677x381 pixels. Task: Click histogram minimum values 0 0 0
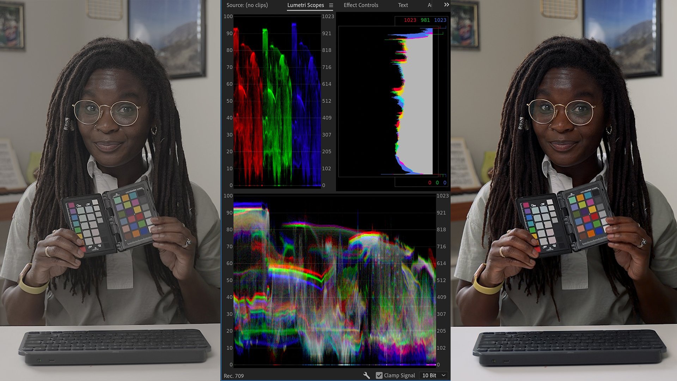437,182
